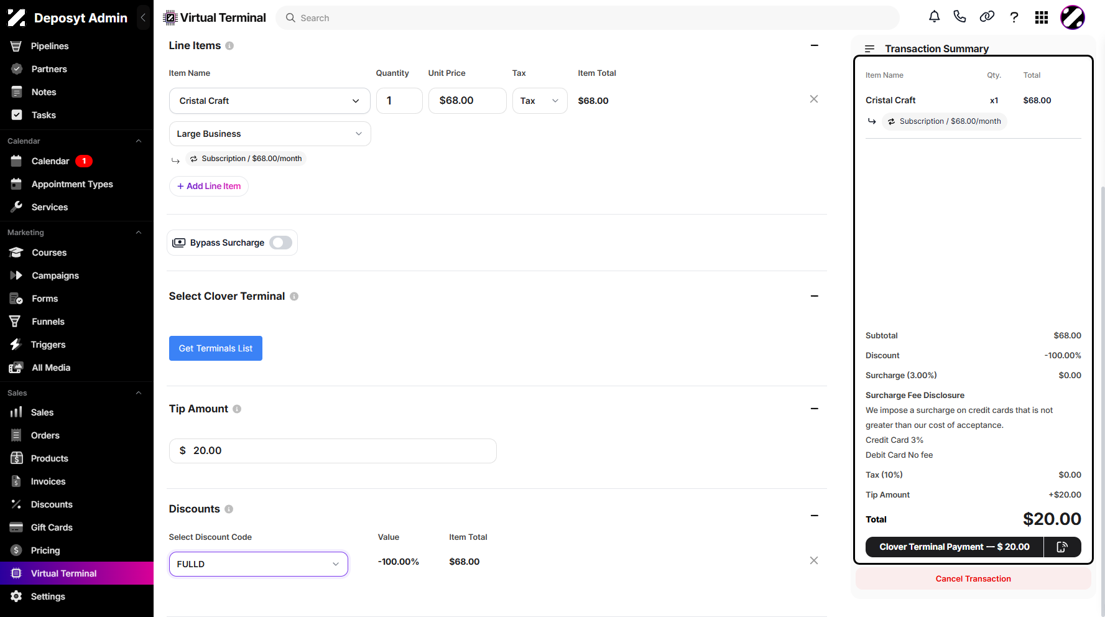The height and width of the screenshot is (617, 1105).
Task: Open the user profile avatar
Action: 1073,17
